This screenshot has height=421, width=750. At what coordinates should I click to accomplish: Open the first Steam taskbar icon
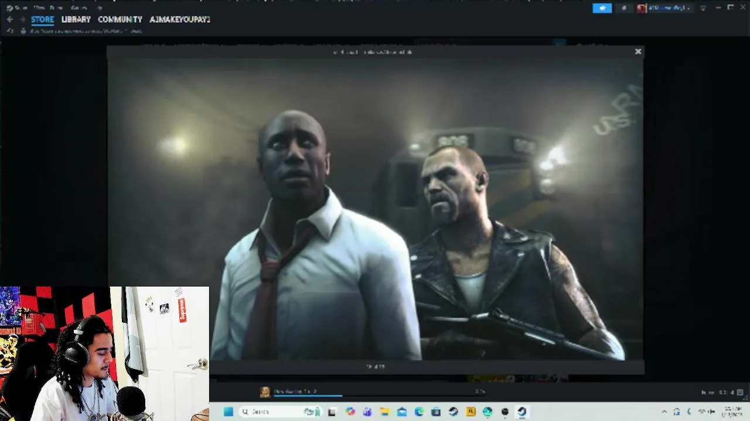click(454, 412)
